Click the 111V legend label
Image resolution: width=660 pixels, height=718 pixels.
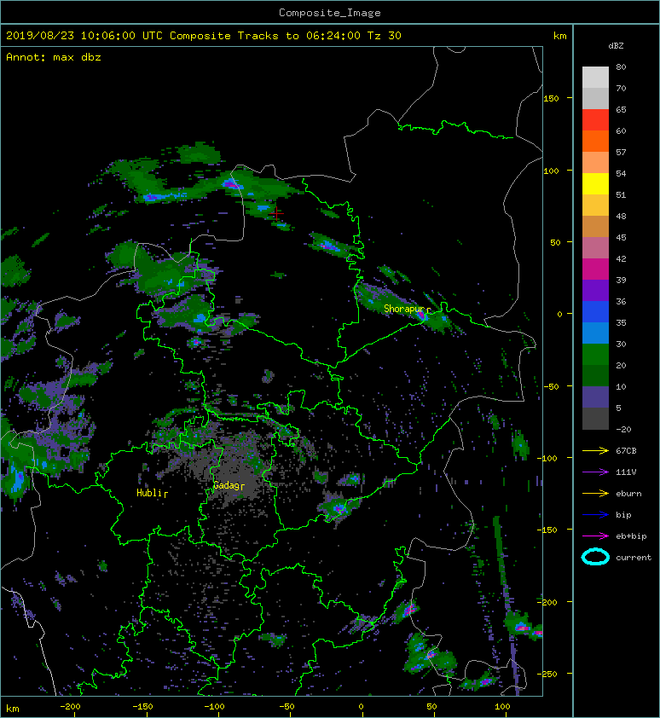click(626, 472)
